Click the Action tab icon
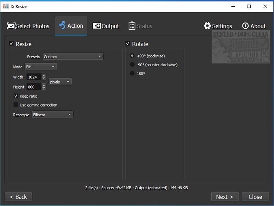This screenshot has height=206, width=274. click(62, 26)
